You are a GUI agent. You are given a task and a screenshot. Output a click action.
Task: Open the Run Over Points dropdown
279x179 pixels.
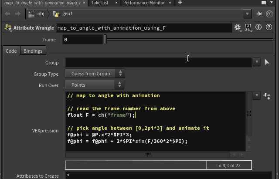coord(95,85)
